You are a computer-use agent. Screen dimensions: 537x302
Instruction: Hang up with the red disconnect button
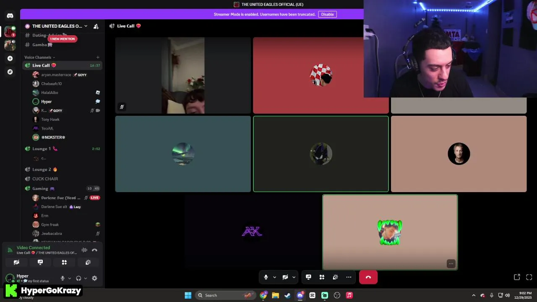pos(368,277)
